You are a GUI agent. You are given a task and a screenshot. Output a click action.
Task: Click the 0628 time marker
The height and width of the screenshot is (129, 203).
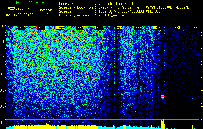(x=157, y=28)
